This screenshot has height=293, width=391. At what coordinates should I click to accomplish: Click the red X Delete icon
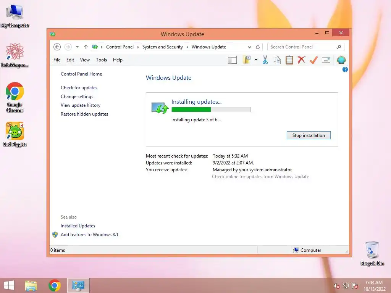coord(302,60)
